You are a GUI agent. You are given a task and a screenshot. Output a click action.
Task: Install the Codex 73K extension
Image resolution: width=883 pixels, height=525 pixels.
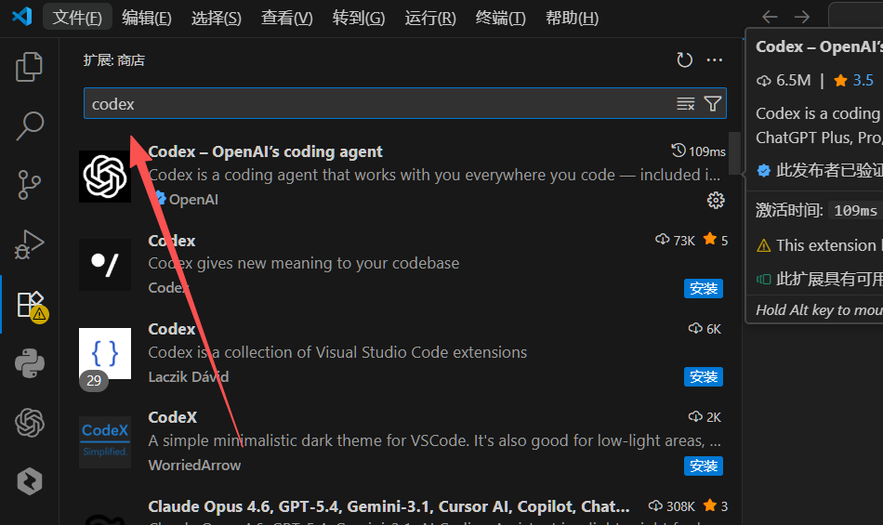[704, 289]
